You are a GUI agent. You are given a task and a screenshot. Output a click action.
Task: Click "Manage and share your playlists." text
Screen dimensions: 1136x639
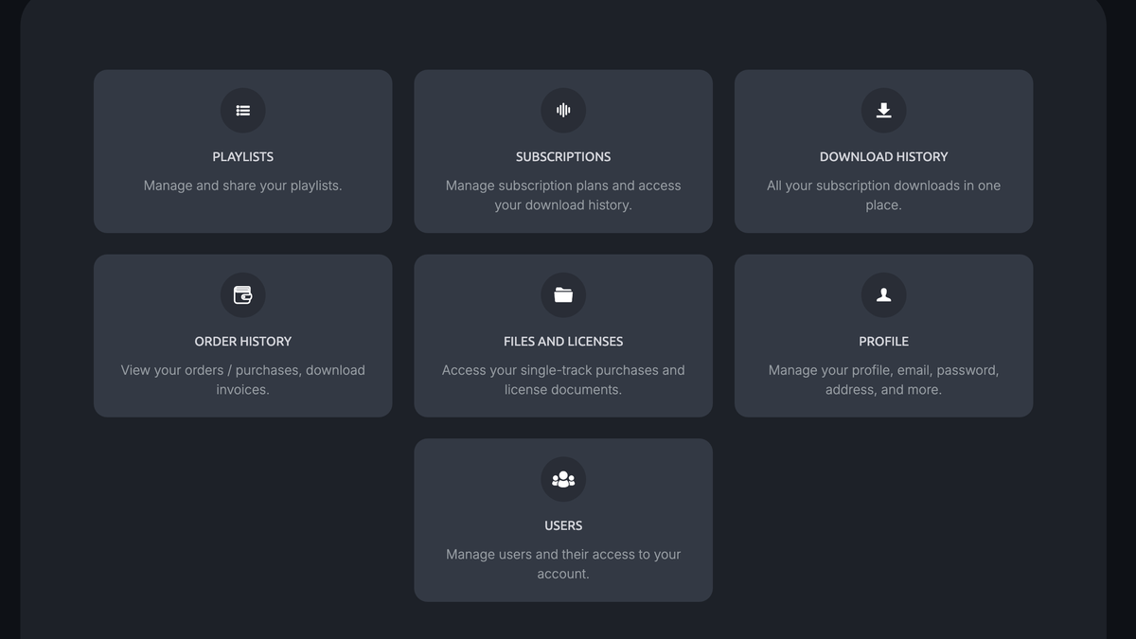click(x=243, y=186)
